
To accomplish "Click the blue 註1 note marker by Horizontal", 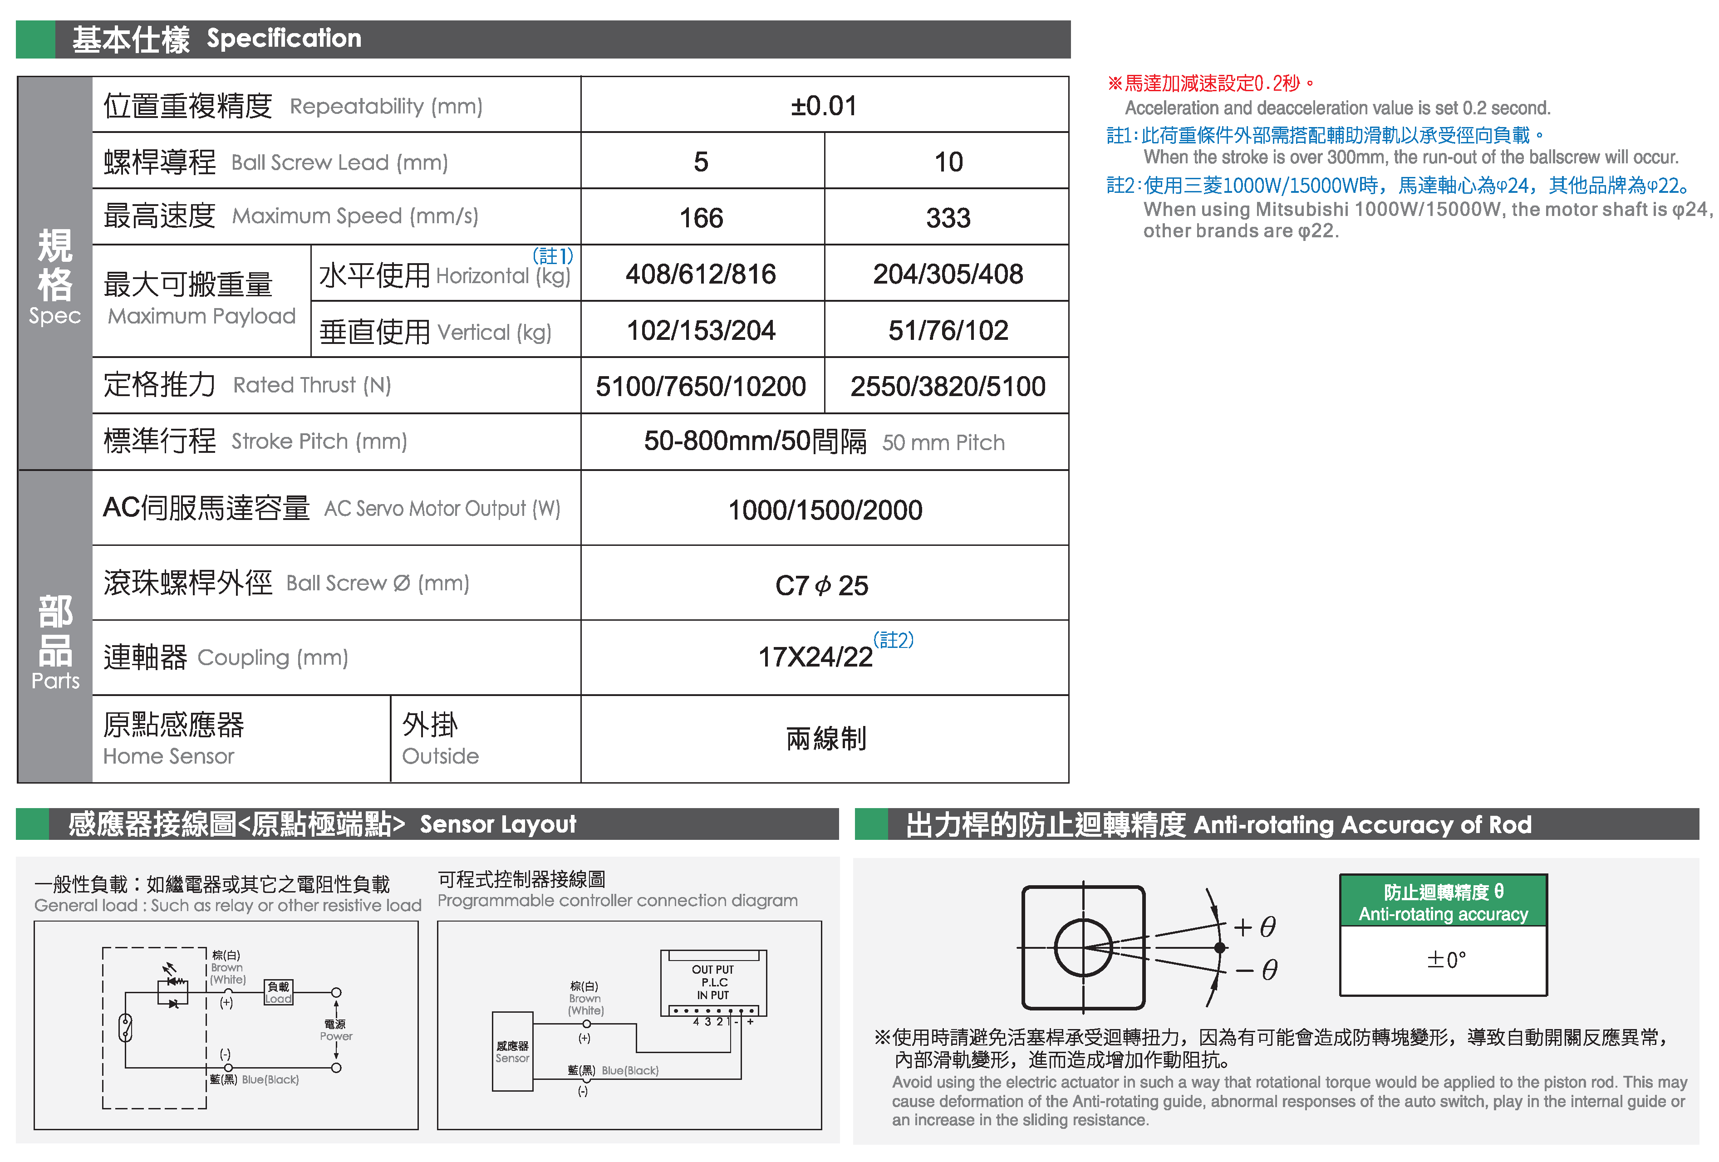I will [x=553, y=256].
